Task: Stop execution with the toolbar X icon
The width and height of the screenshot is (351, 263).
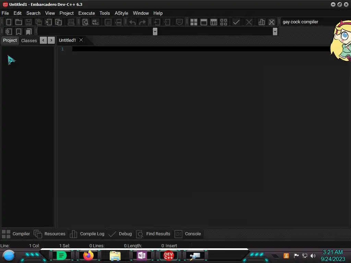Action: (x=249, y=22)
